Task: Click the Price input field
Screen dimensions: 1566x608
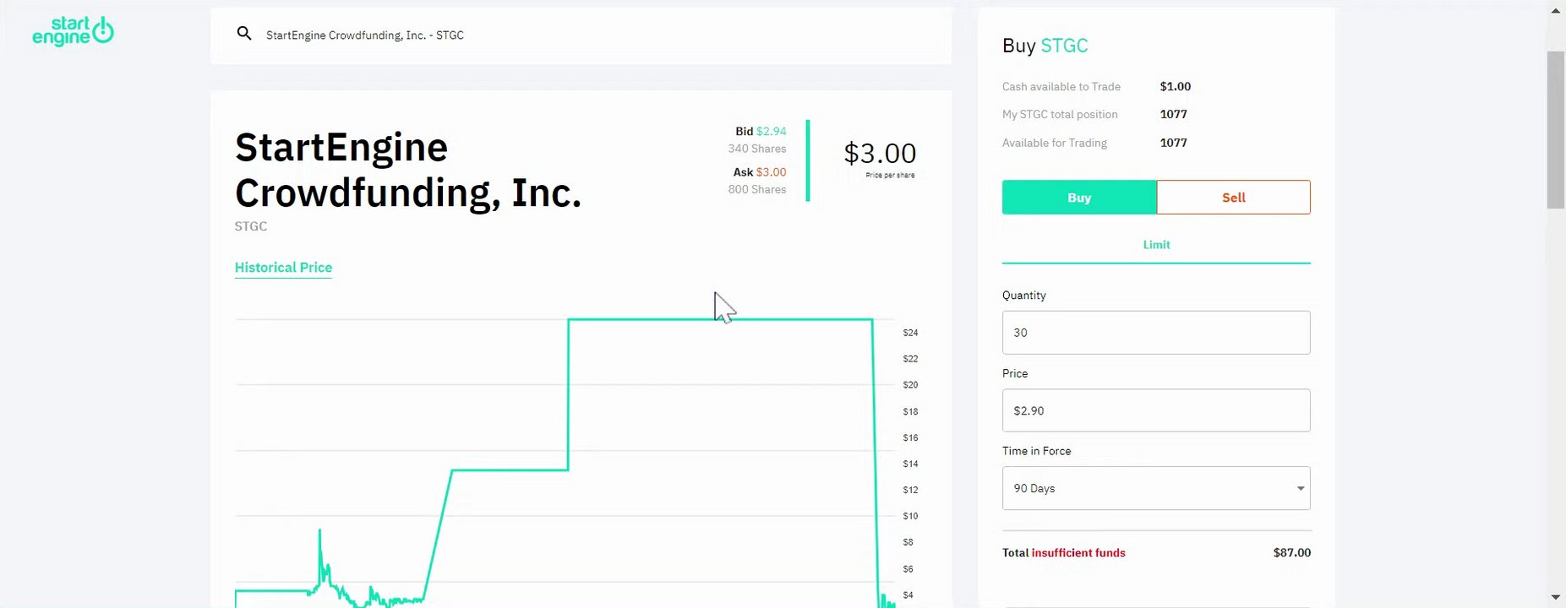Action: pyautogui.click(x=1155, y=410)
